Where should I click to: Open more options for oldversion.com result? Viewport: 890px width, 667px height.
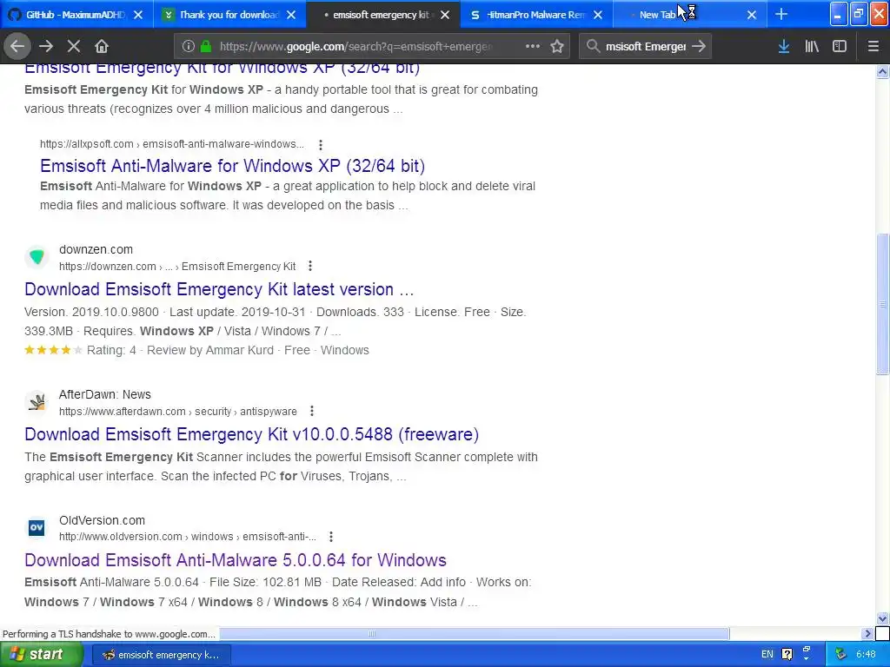(331, 537)
